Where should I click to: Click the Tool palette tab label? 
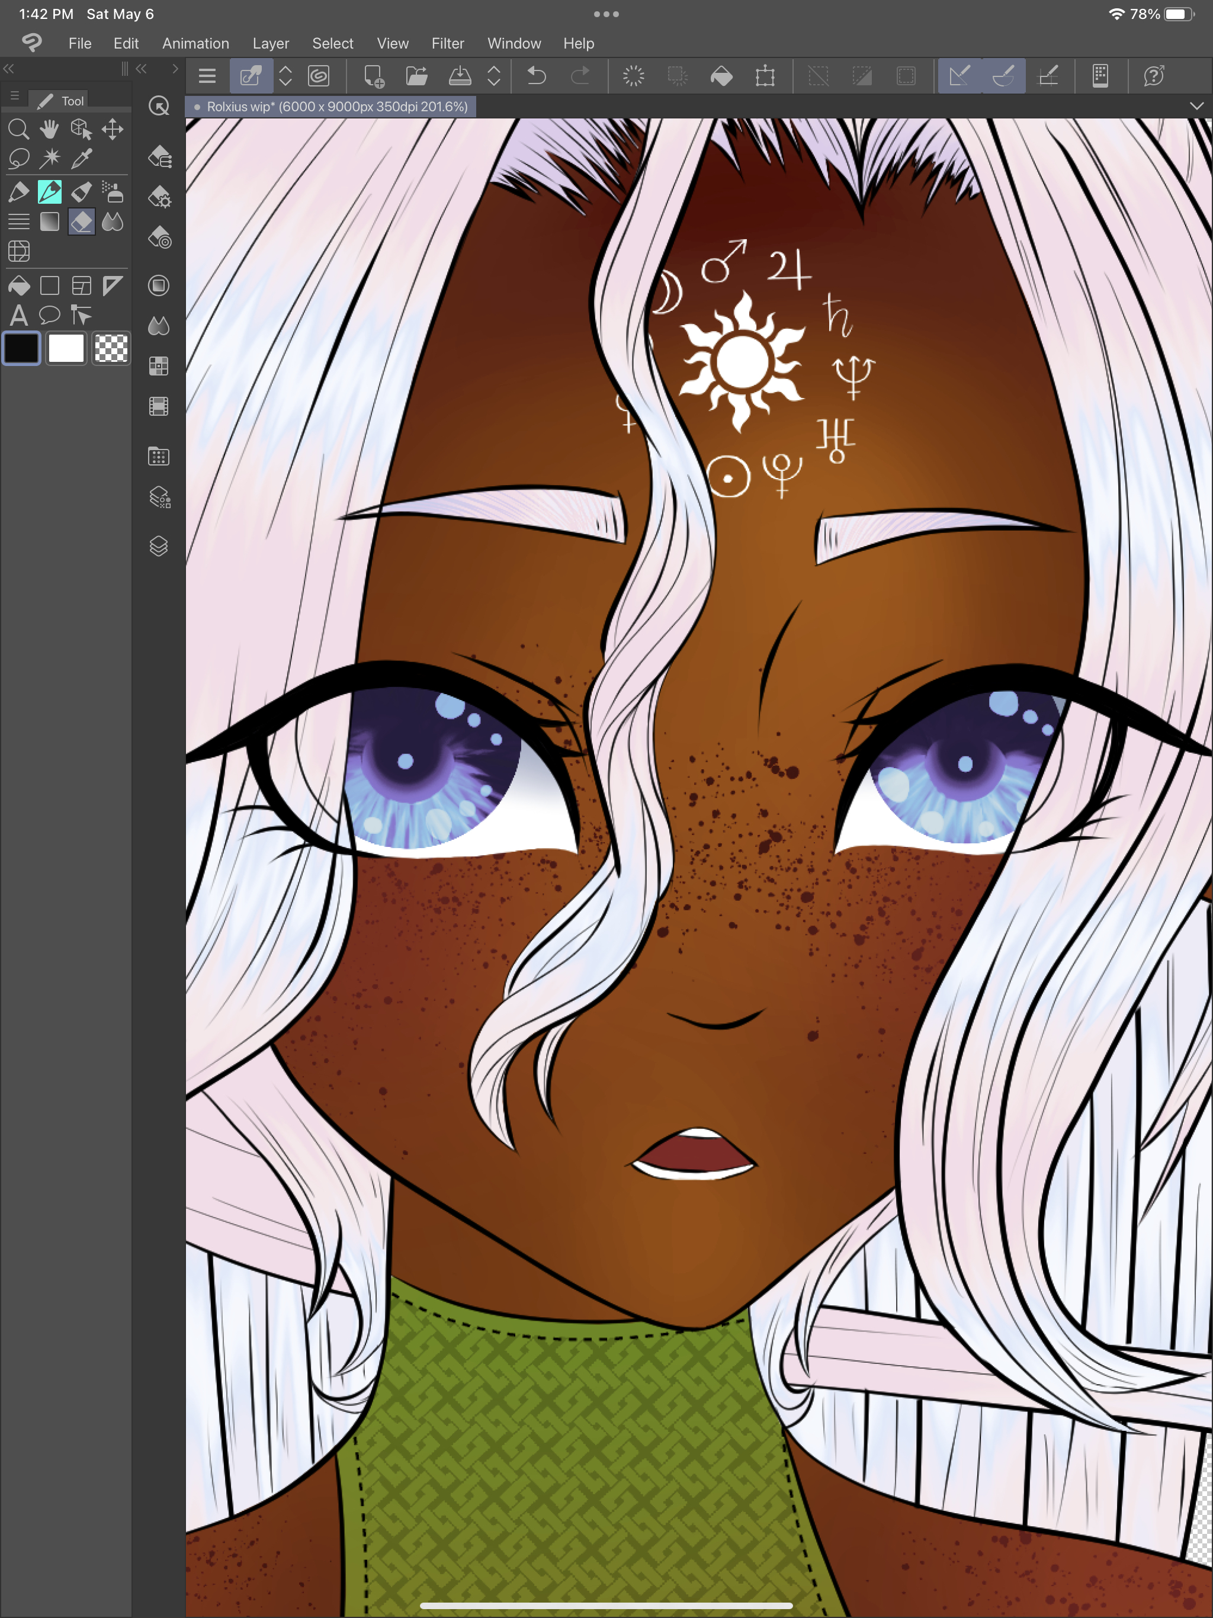point(72,101)
